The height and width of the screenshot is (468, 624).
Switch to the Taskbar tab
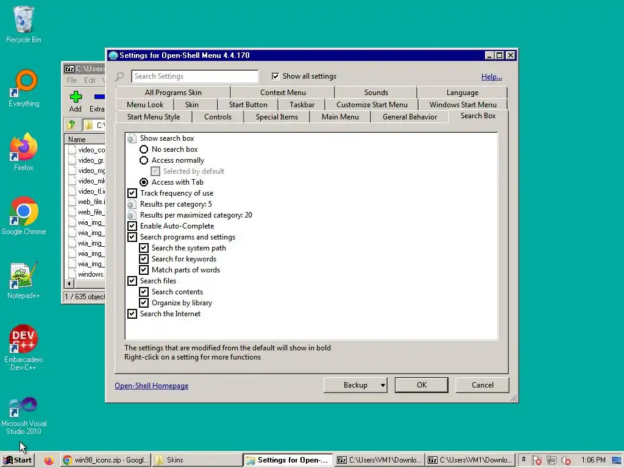(302, 105)
